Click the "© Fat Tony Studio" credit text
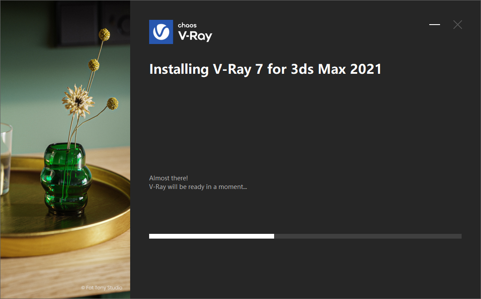This screenshot has width=481, height=299. point(102,288)
